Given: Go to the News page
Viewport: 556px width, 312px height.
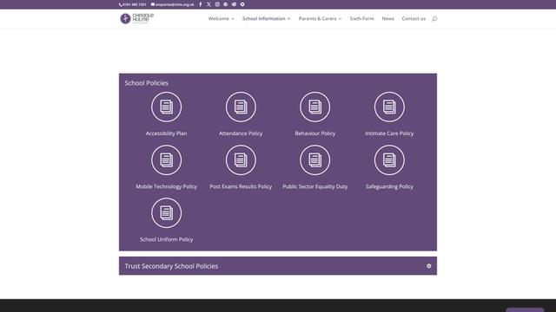Looking at the screenshot, I should 388,19.
